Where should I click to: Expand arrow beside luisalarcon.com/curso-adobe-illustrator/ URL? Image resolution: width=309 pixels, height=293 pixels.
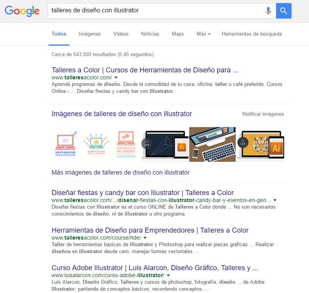pyautogui.click(x=168, y=276)
